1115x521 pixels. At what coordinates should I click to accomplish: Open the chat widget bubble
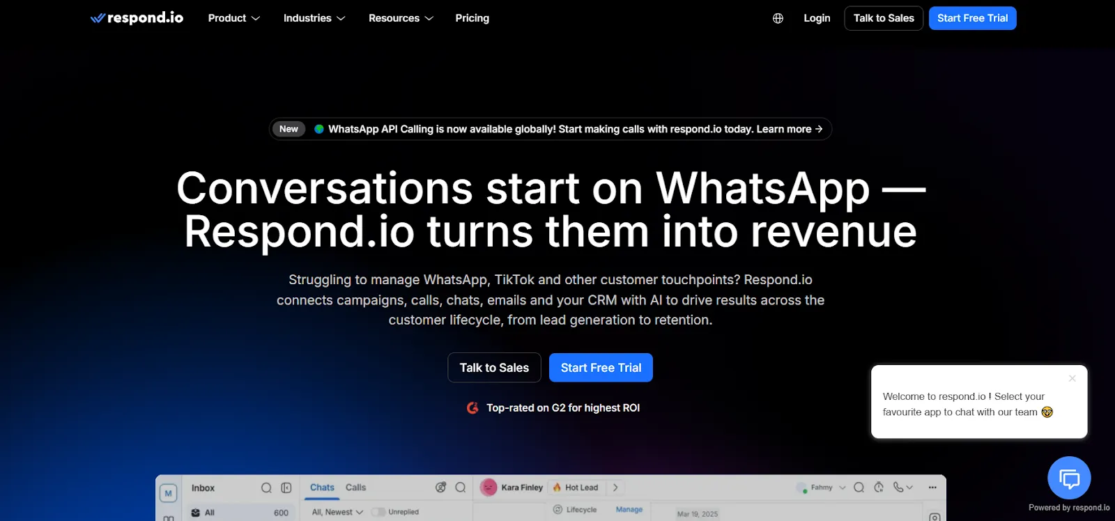[x=1069, y=478]
